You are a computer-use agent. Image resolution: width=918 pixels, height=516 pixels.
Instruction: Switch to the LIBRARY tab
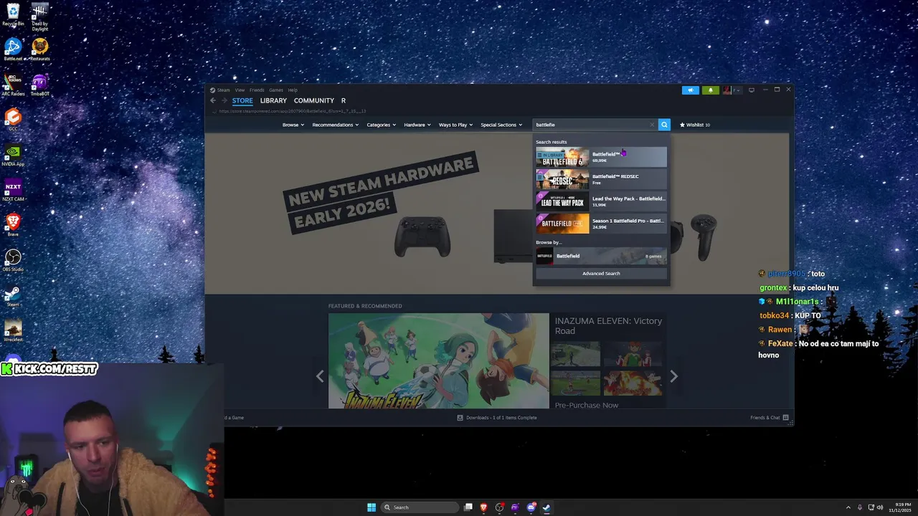[x=273, y=101]
